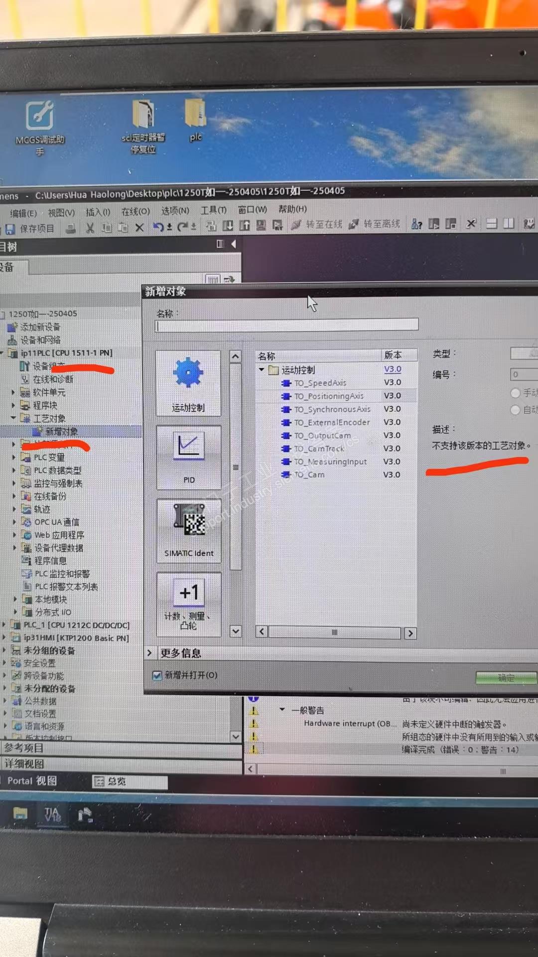This screenshot has width=538, height=957.
Task: Open the scl定时器暂停复位 desktop folder
Action: (x=143, y=126)
